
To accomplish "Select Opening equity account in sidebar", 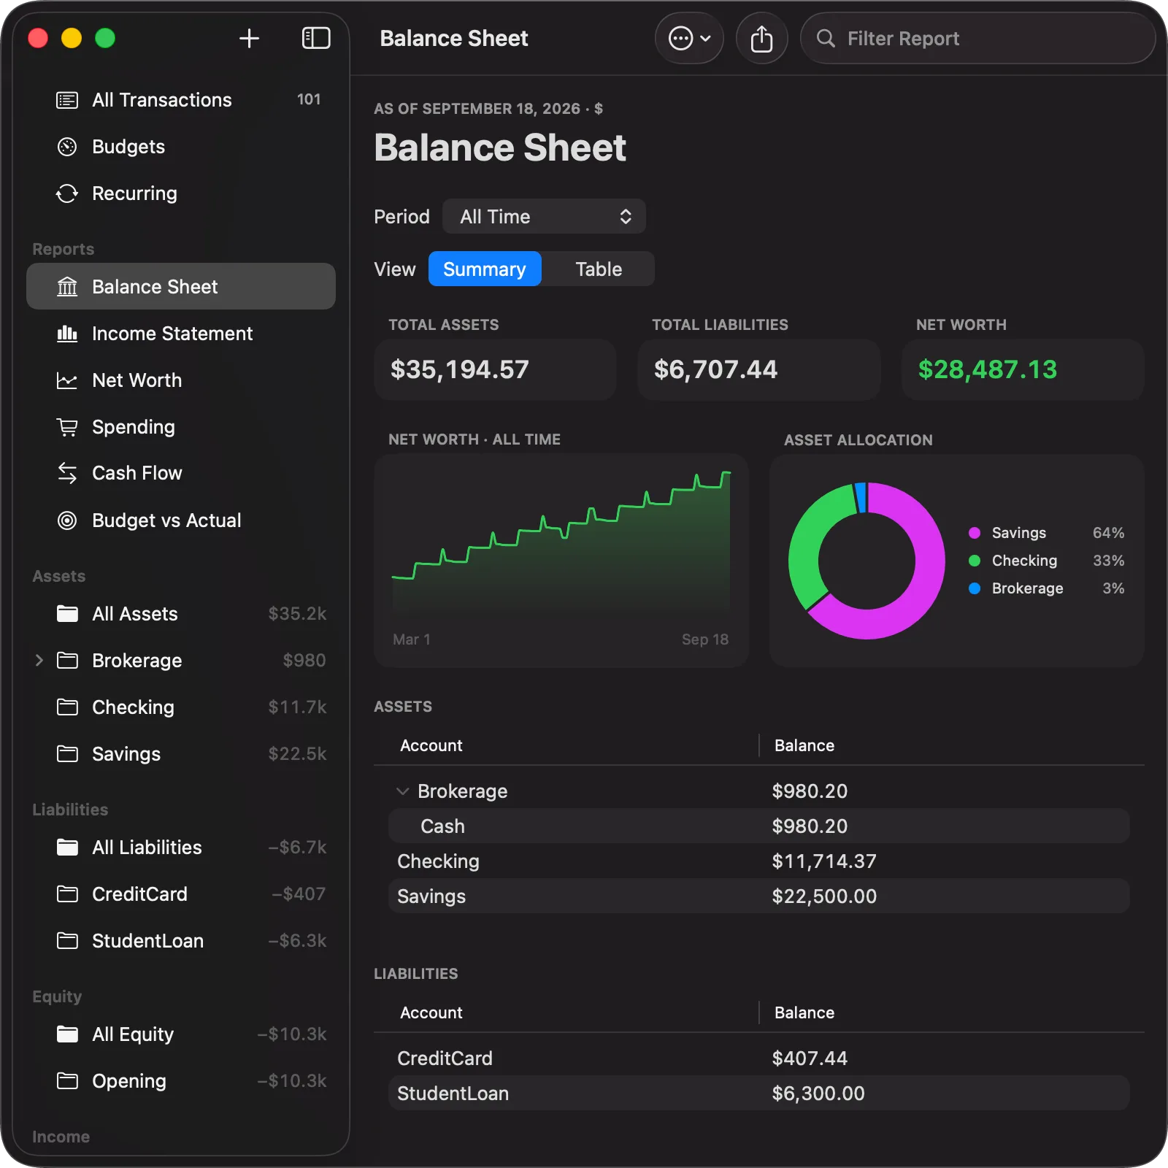I will [181, 1081].
